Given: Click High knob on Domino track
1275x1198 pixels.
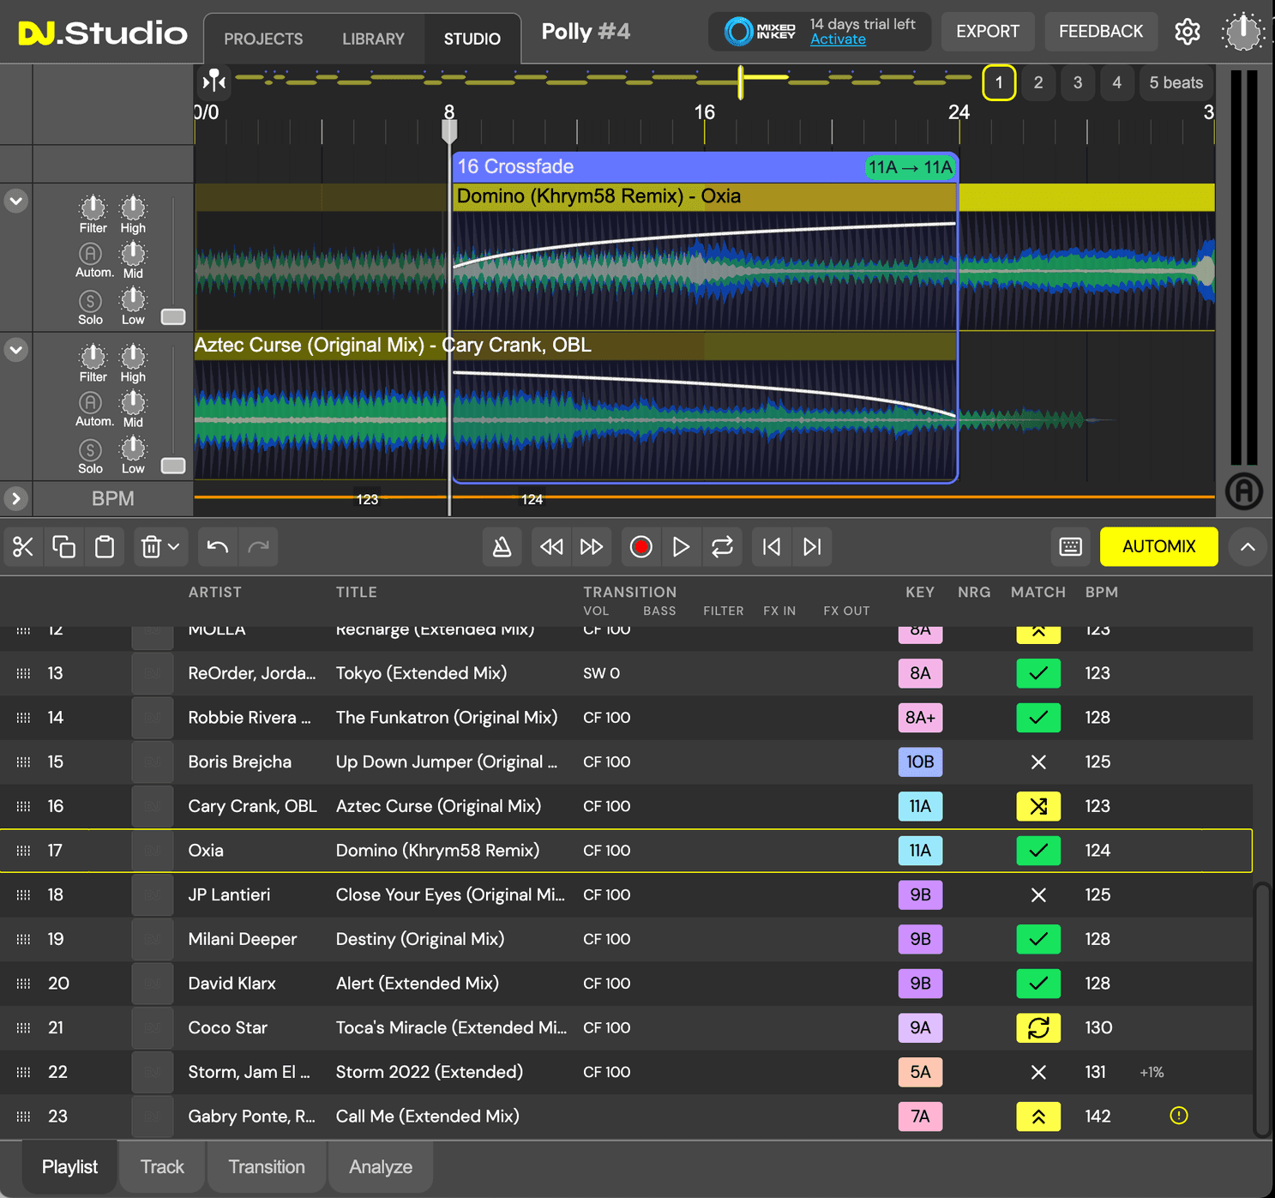Looking at the screenshot, I should [x=133, y=208].
